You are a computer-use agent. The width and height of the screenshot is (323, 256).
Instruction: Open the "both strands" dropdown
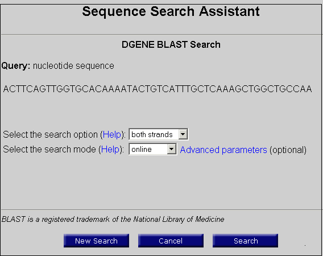159,134
